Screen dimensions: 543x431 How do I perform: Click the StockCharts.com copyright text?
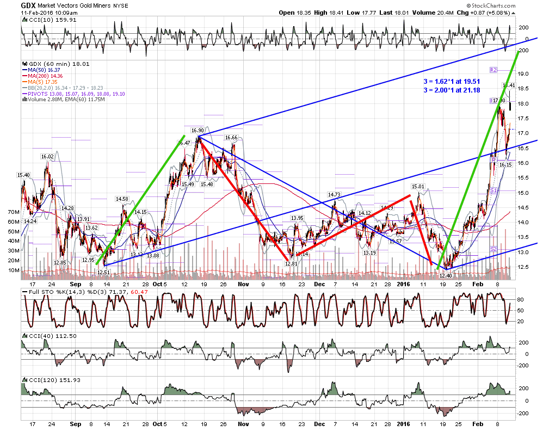coord(491,5)
